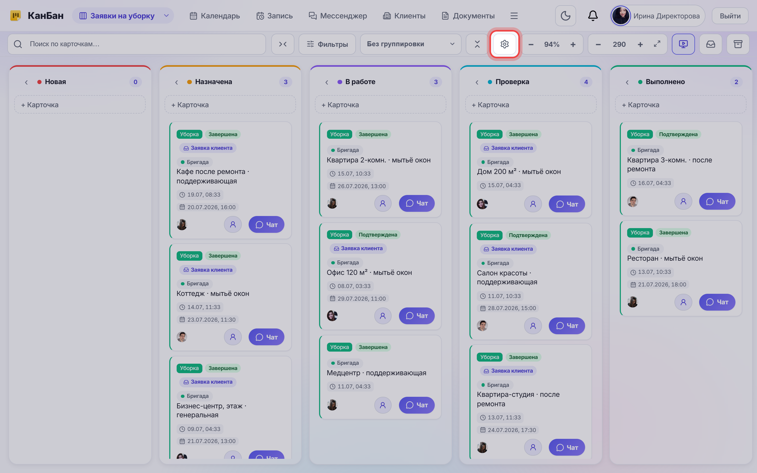
Task: Increase zoom with plus next to 94%
Action: pyautogui.click(x=573, y=44)
